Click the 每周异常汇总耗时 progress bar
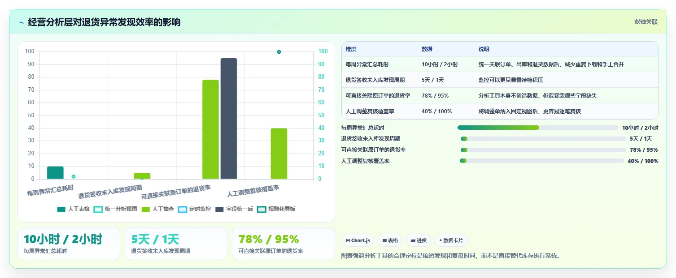 (538, 128)
